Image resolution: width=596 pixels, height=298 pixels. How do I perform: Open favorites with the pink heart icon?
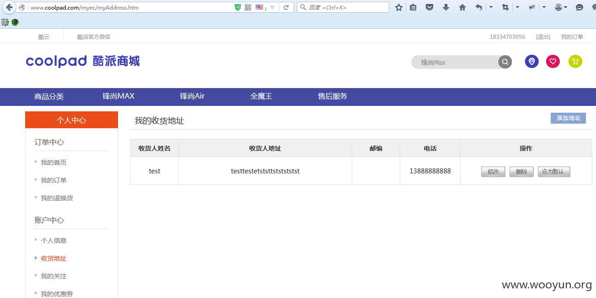[x=553, y=61]
